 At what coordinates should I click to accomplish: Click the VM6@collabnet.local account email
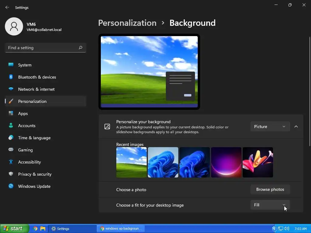44,30
